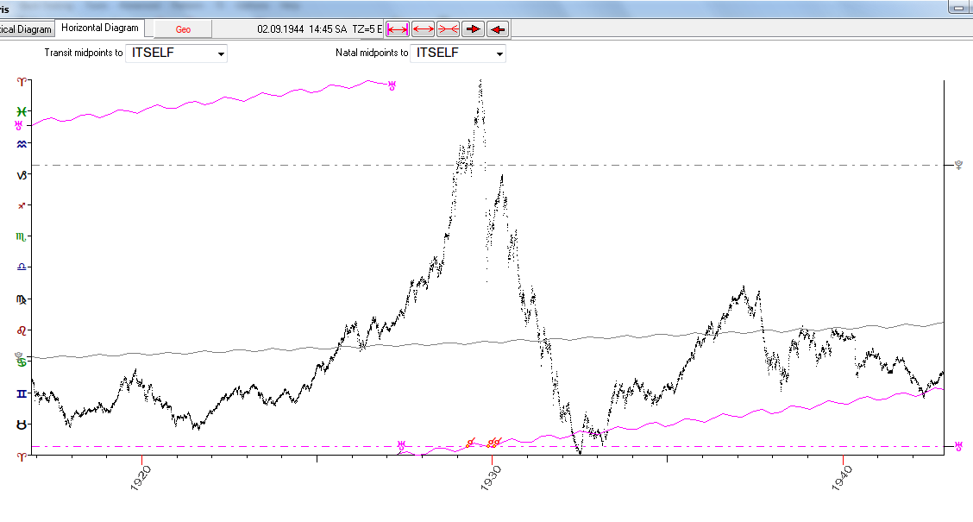Switch to the Horizontal Diagram tab
This screenshot has height=522, width=973.
click(100, 28)
